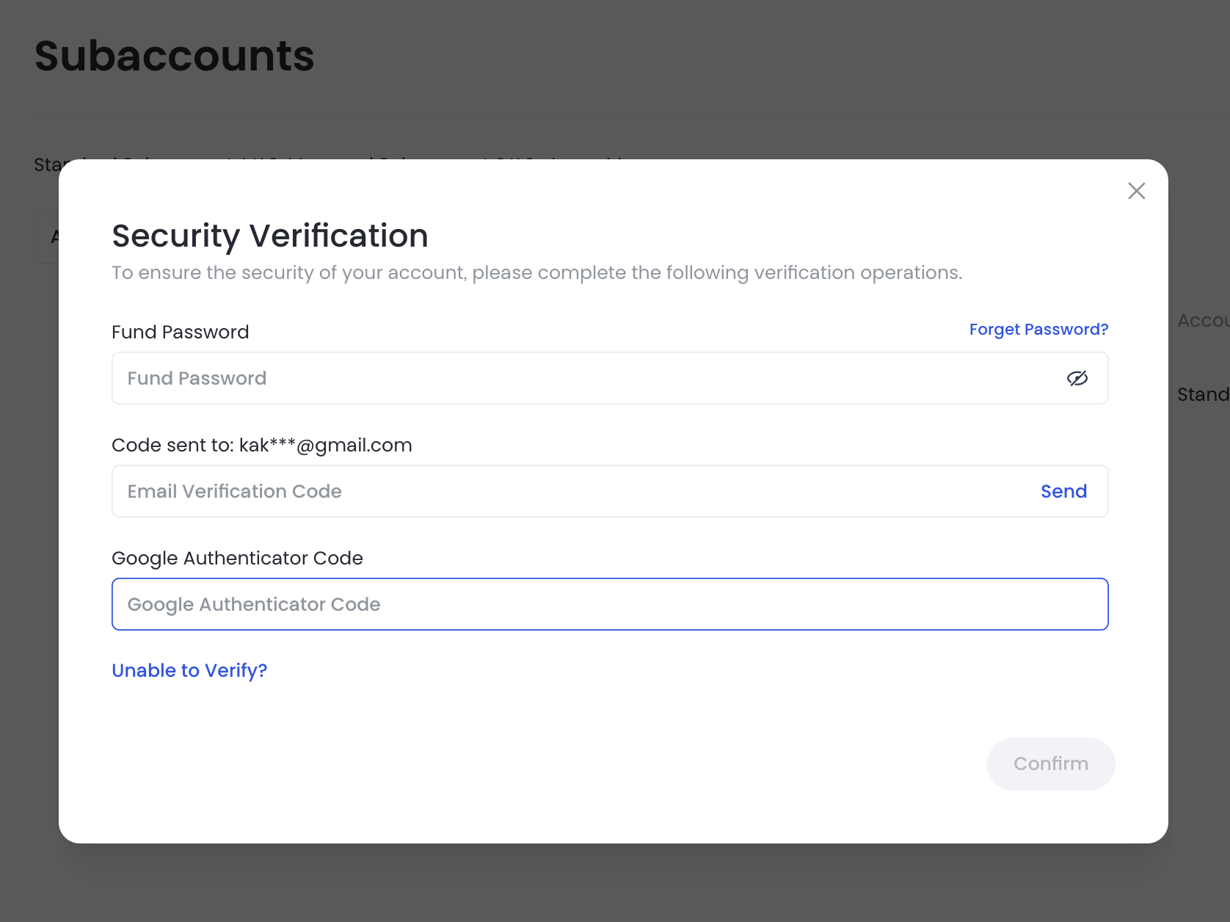Open the Unable to Verify? link
Screen dimensions: 1230x922
point(189,670)
